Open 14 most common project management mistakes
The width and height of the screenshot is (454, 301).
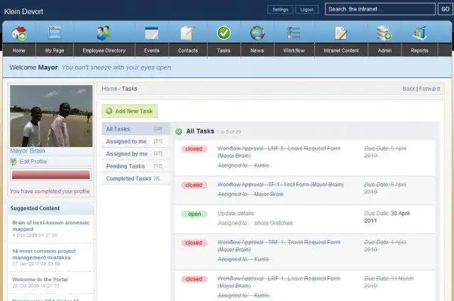pos(44,254)
